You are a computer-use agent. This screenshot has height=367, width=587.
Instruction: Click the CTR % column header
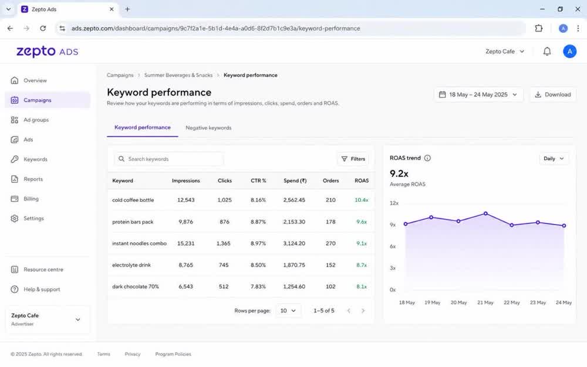[x=258, y=181]
